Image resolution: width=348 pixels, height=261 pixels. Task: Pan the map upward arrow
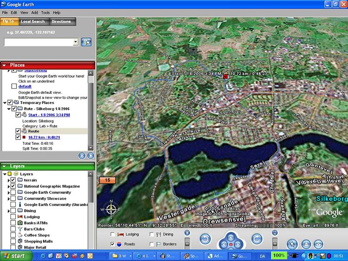(231, 238)
